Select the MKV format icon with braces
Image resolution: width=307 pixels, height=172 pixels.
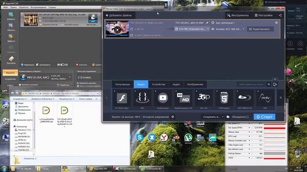click(142, 97)
